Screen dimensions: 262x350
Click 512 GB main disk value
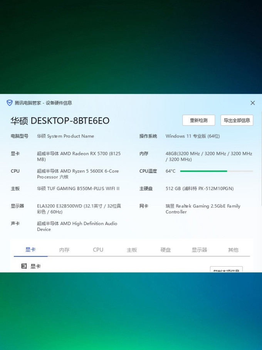coord(200,189)
